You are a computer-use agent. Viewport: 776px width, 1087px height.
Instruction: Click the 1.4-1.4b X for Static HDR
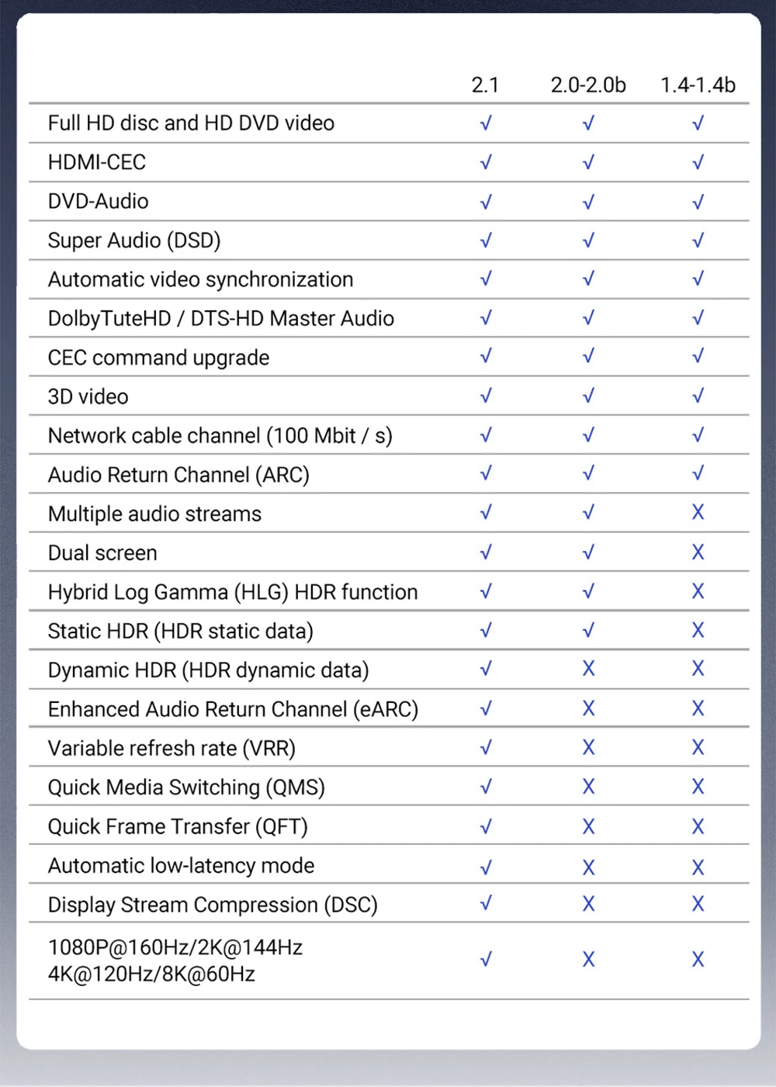[698, 630]
